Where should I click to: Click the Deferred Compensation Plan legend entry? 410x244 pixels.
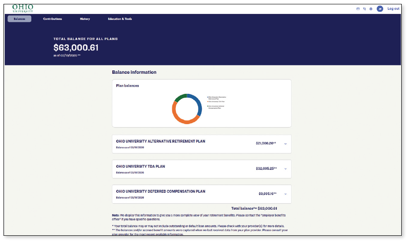pos(216,107)
